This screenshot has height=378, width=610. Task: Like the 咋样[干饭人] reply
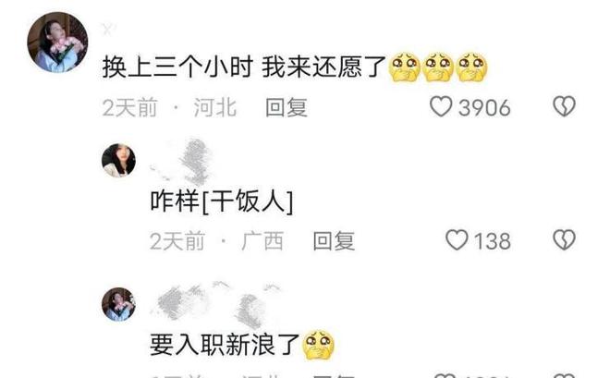[457, 239]
